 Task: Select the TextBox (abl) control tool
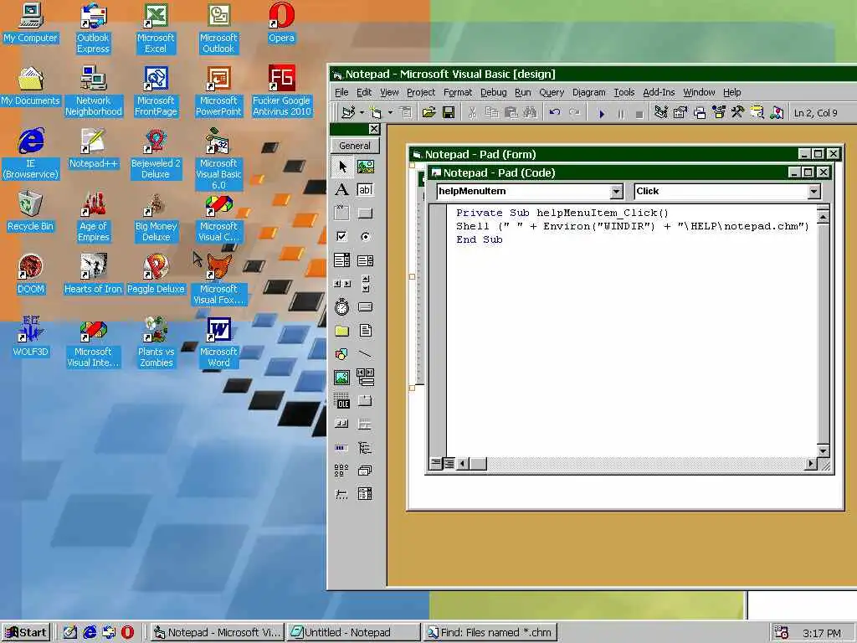(365, 190)
